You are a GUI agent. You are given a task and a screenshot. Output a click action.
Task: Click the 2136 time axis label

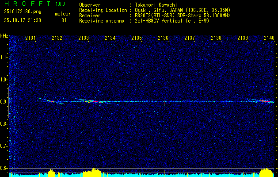pos(163,38)
